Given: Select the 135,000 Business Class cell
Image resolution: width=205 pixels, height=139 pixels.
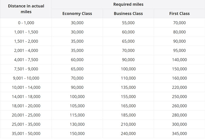Looking at the screenshot, I should (x=128, y=87).
